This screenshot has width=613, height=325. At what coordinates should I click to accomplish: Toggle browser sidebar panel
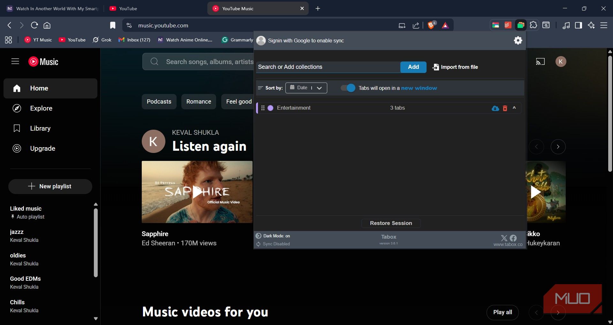click(579, 25)
